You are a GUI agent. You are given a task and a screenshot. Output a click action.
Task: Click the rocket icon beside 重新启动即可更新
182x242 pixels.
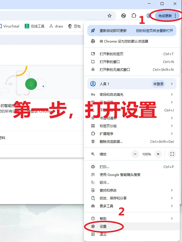point(93,31)
